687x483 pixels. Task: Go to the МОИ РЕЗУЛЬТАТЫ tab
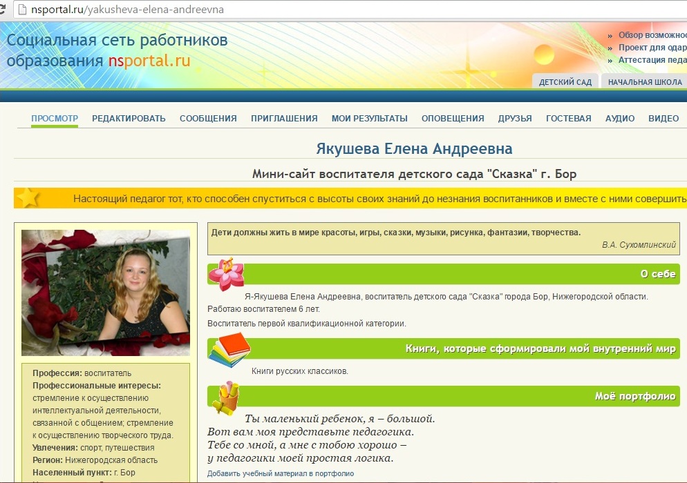[x=369, y=118]
